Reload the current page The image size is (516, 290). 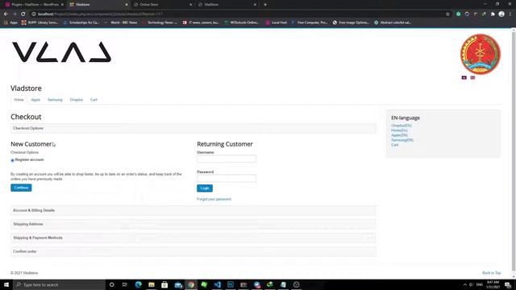pos(23,14)
